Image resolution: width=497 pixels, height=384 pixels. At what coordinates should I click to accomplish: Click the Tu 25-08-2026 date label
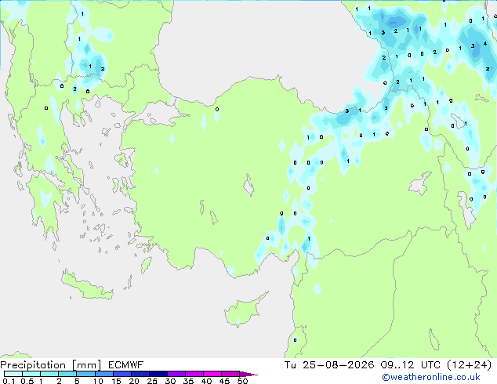pyautogui.click(x=329, y=365)
